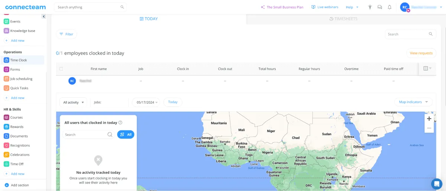The height and width of the screenshot is (191, 446).
Task: Open the Help dropdown menu
Action: 352,7
